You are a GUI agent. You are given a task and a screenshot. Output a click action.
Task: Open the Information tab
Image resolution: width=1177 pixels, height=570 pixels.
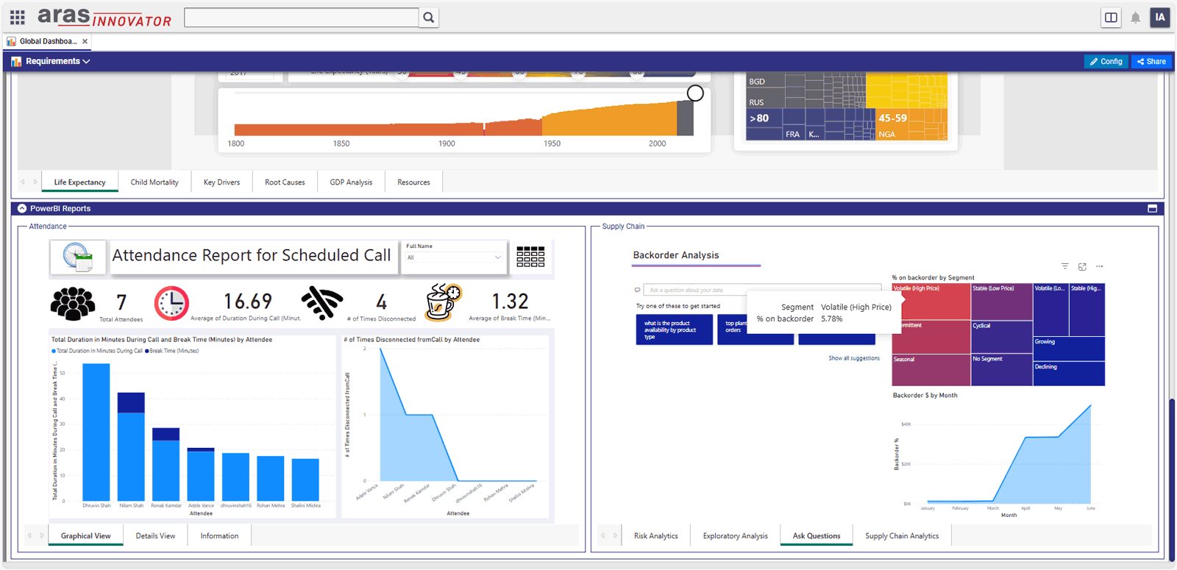pos(219,536)
